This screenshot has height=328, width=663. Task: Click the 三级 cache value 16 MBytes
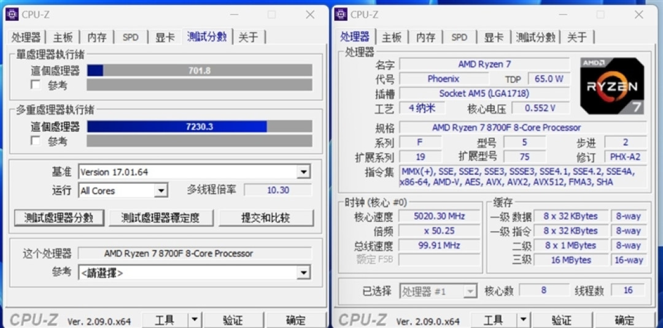571,259
